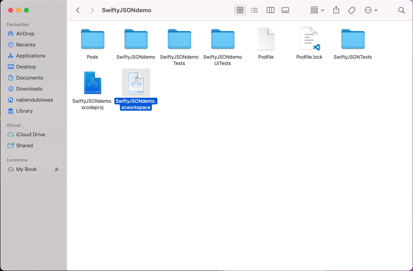The height and width of the screenshot is (271, 413).
Task: Open the Action ellipsis menu
Action: pos(371,10)
